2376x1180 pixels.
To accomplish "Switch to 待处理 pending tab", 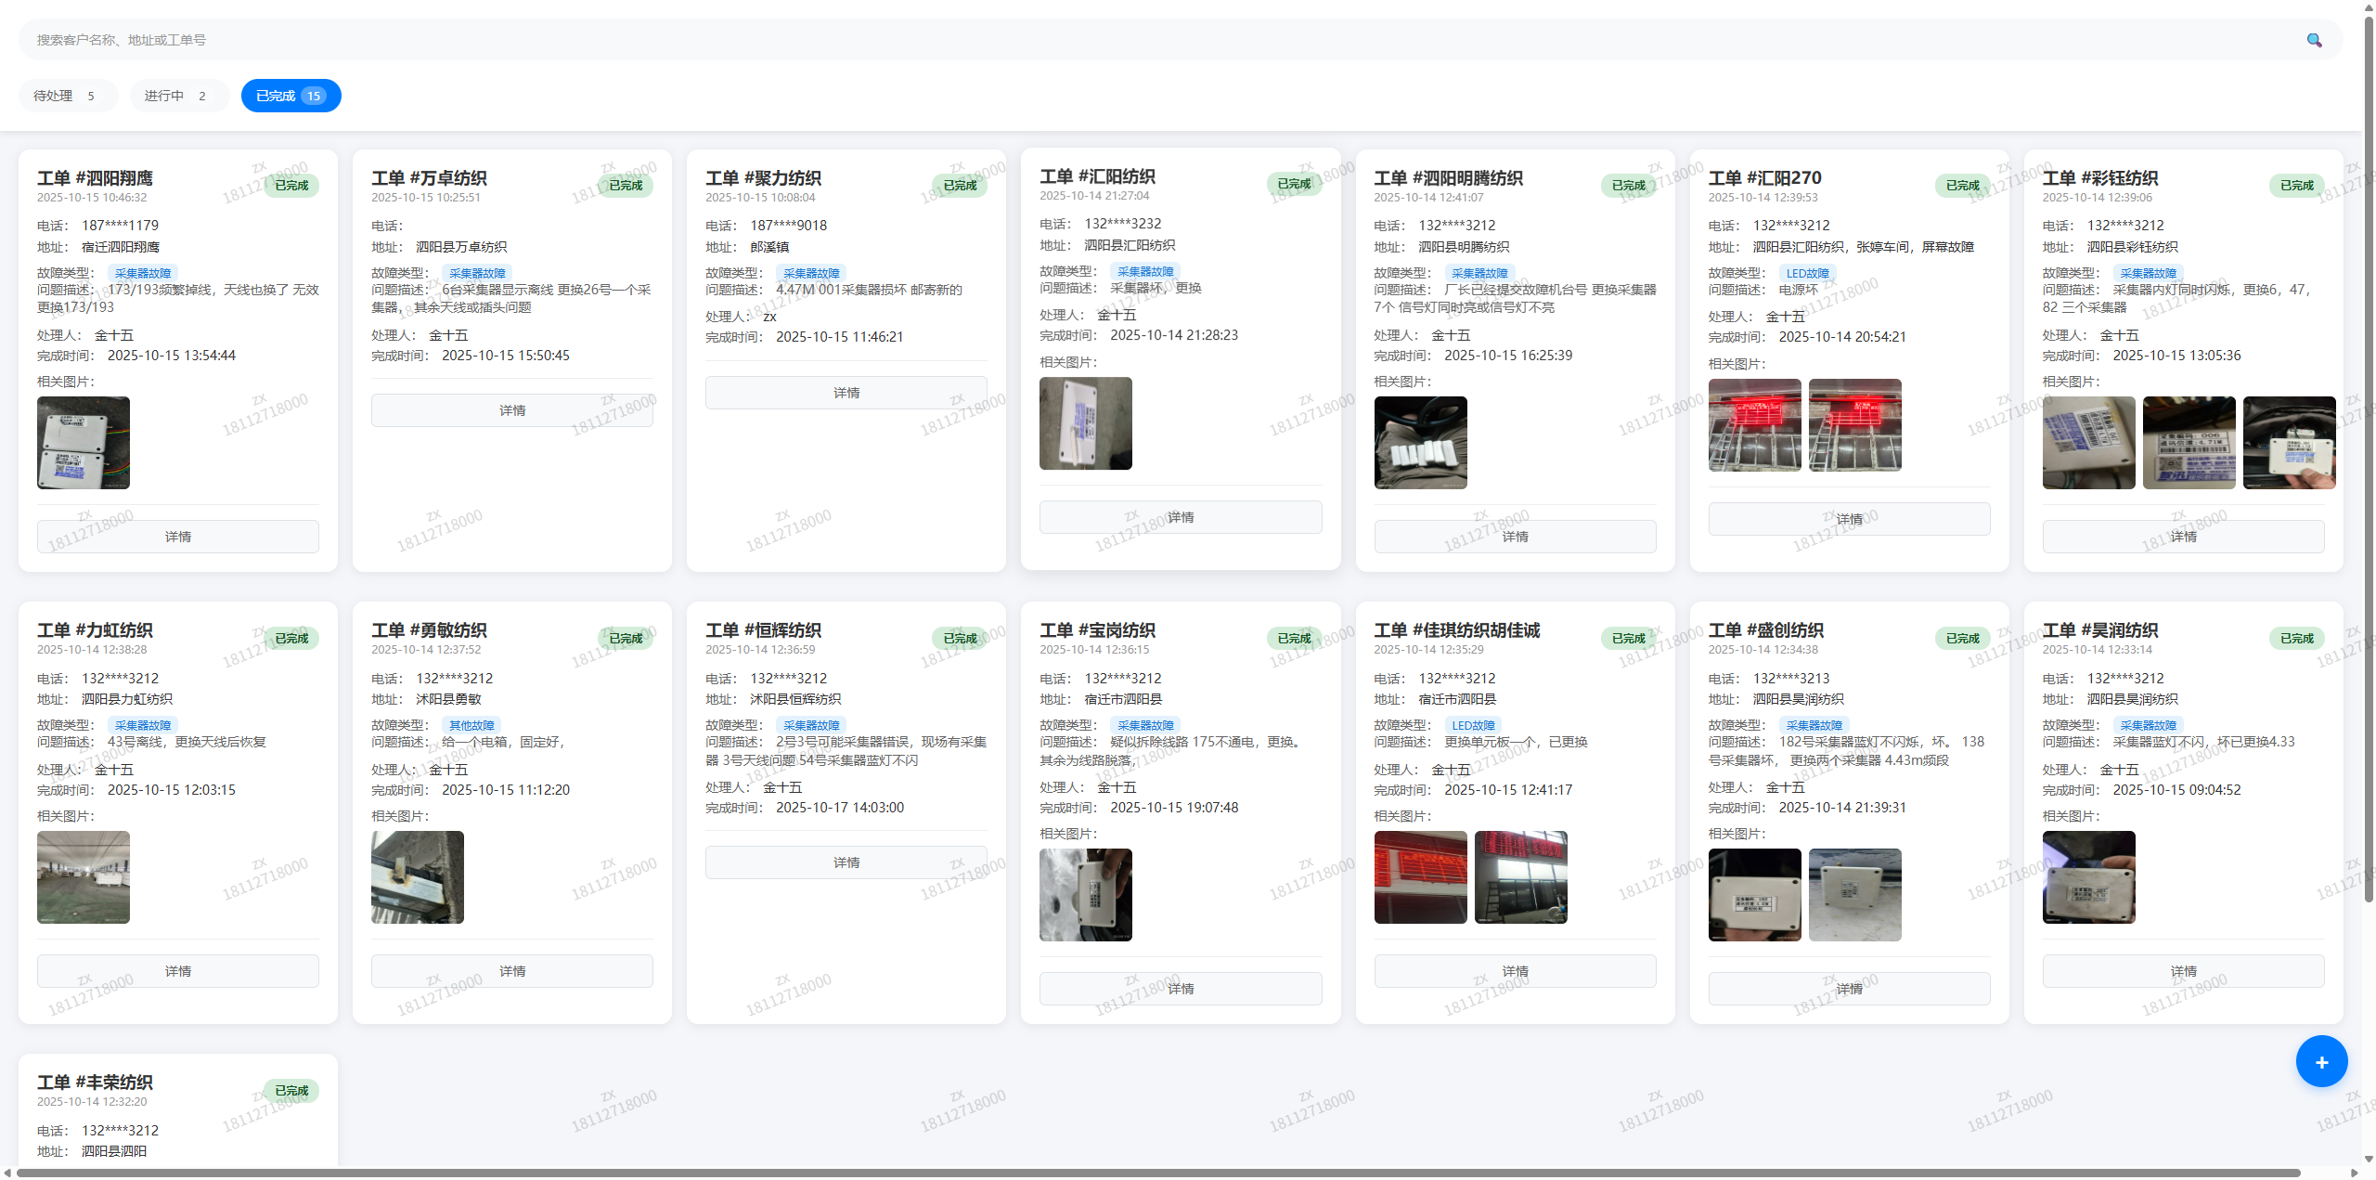I will (67, 96).
